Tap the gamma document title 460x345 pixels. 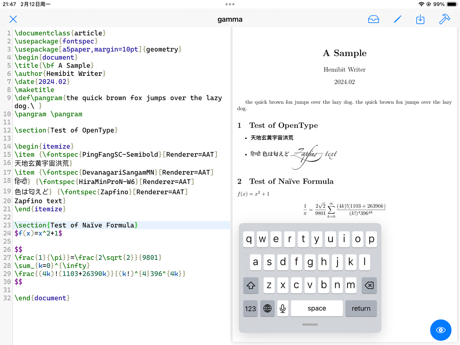point(230,19)
